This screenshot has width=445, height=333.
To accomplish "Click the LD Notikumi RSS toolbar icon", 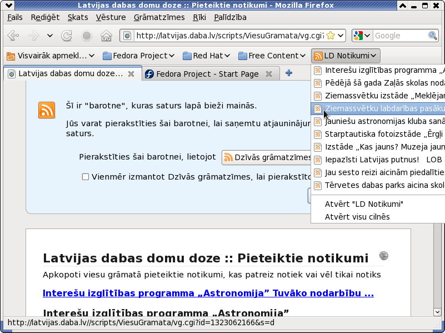I will [318, 56].
